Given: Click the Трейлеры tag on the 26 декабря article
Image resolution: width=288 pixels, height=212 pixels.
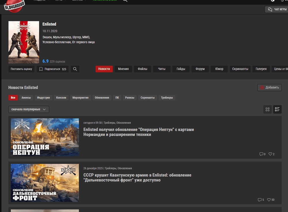Looking at the screenshot, I should point(110,168).
